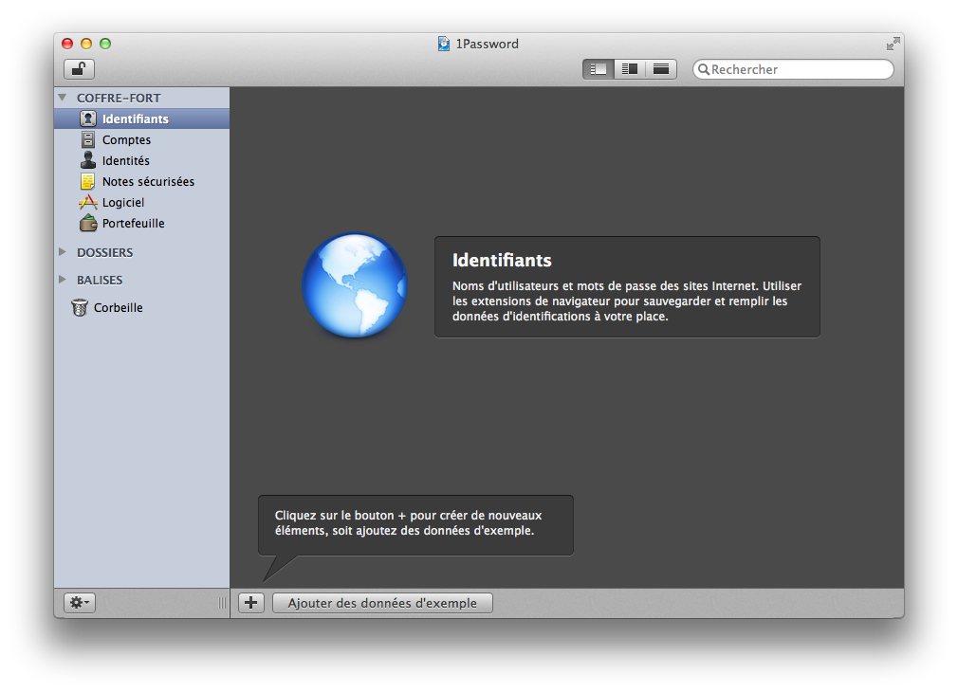Open the Identités category

tap(141, 160)
